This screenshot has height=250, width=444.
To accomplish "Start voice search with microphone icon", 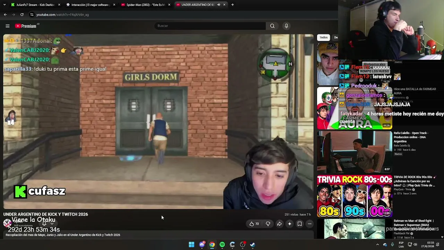I will [x=286, y=26].
